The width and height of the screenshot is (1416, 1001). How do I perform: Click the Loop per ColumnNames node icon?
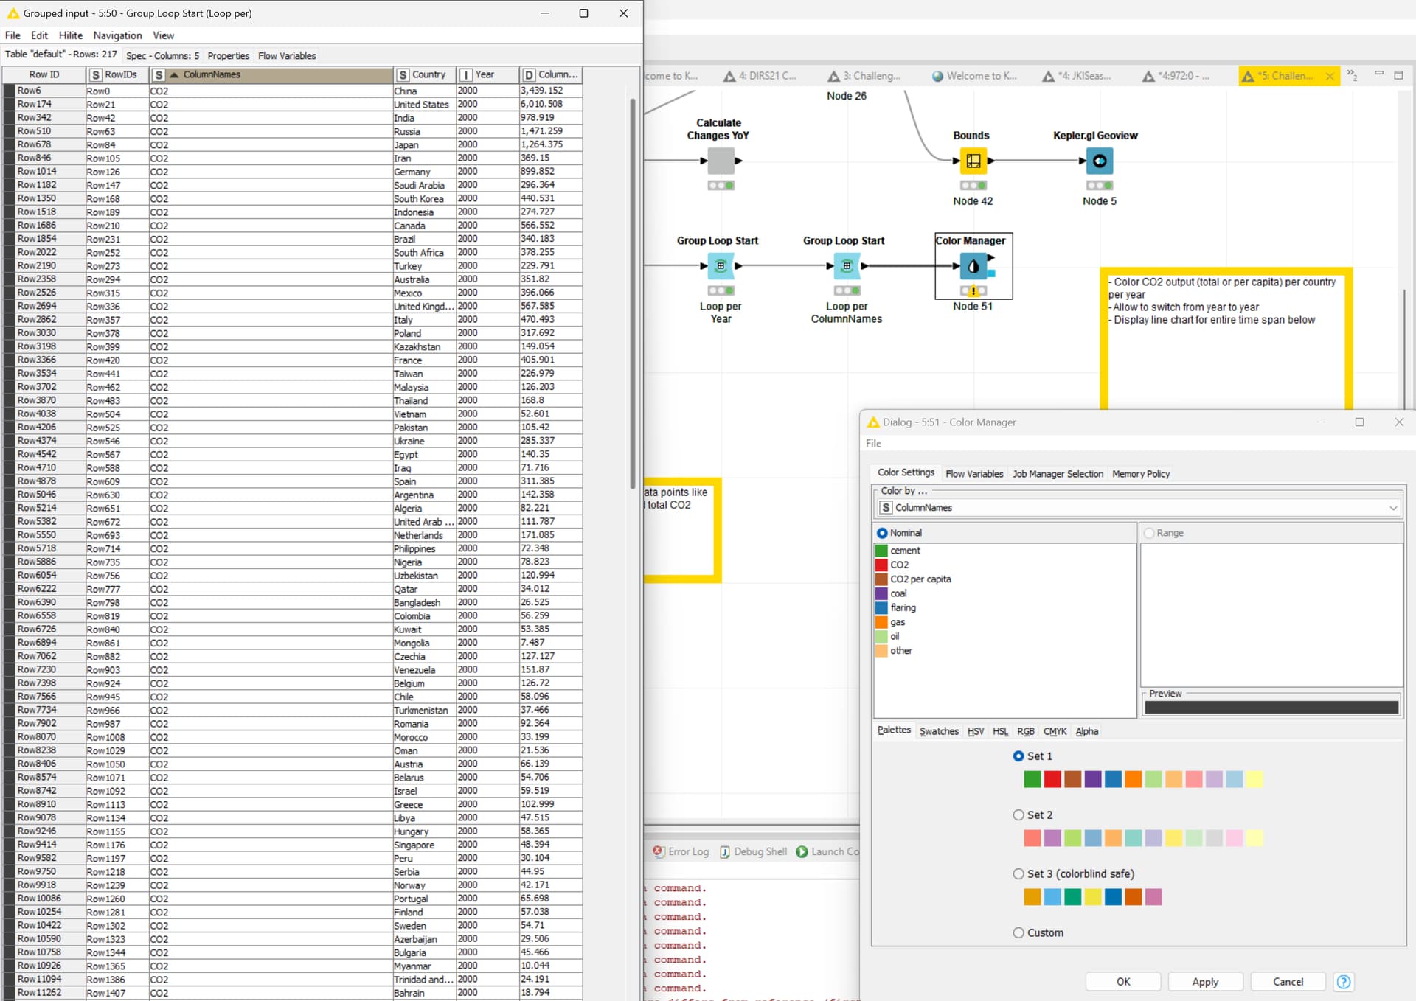point(847,266)
